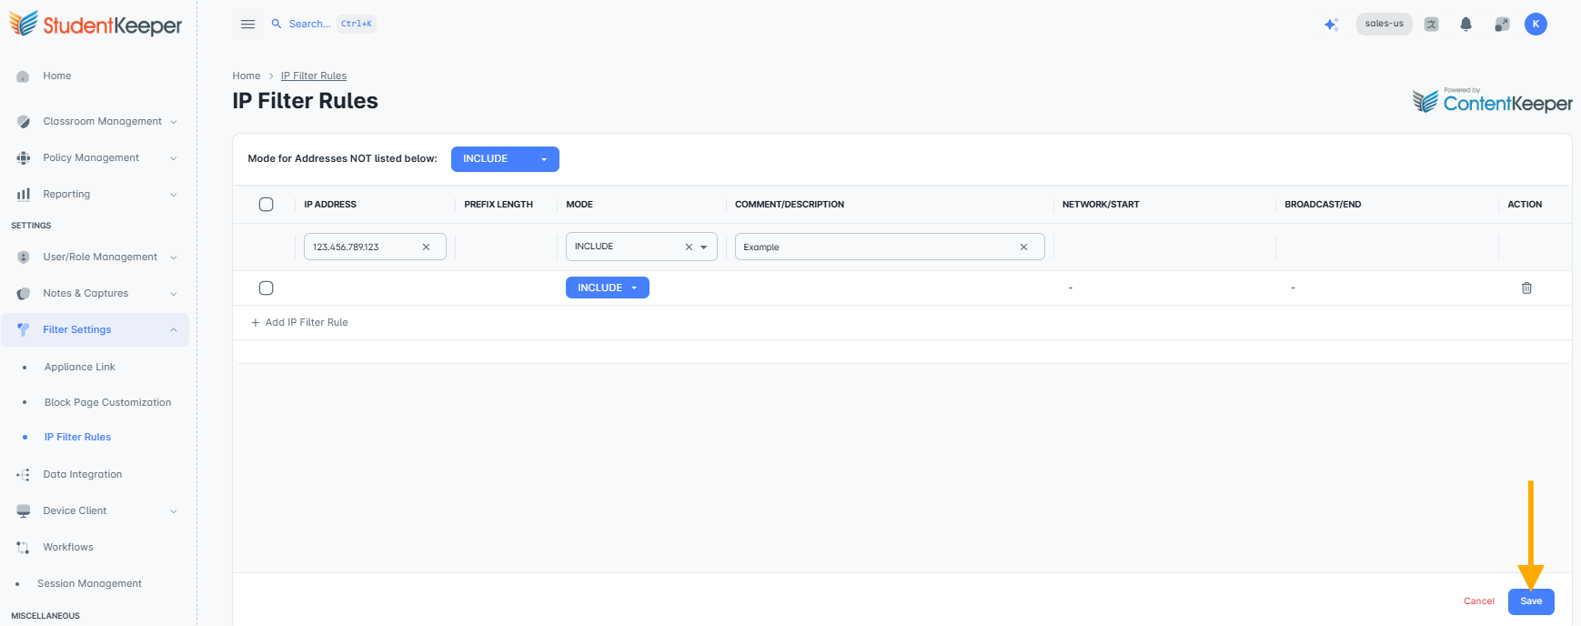Select IP Filter Rules menu item
The height and width of the screenshot is (626, 1581).
point(77,438)
